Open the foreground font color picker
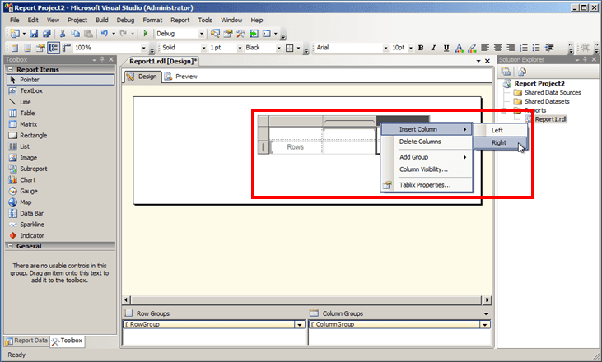 click(x=459, y=48)
